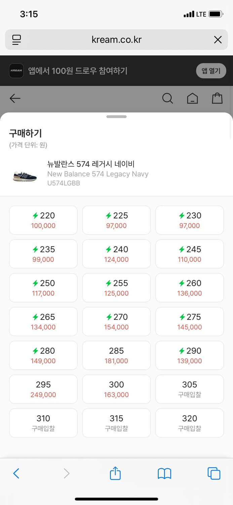
Task: Open the shopping bag icon
Action: tap(217, 98)
